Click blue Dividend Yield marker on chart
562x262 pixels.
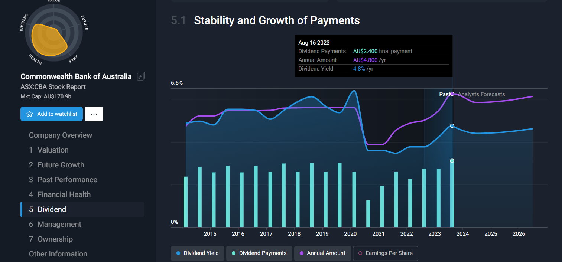click(x=452, y=126)
